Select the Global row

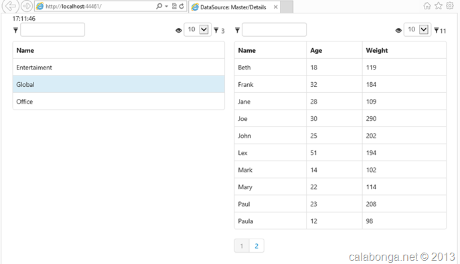tap(119, 84)
